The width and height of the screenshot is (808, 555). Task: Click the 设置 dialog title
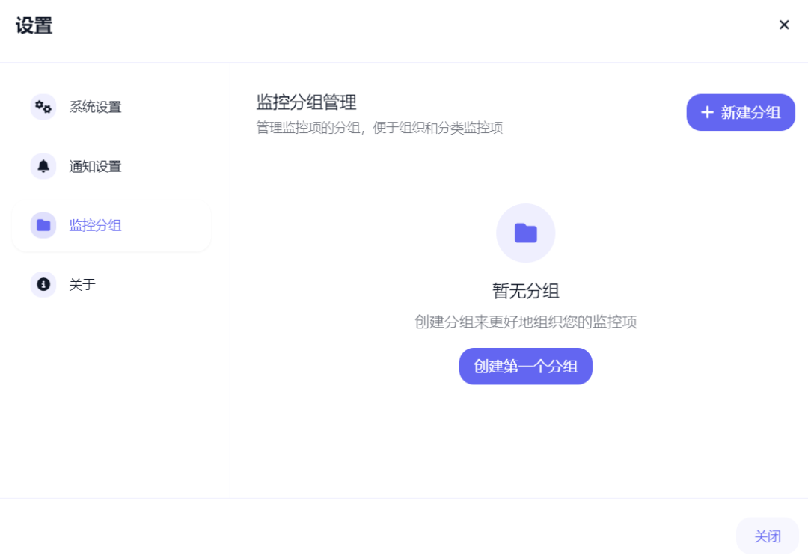34,25
